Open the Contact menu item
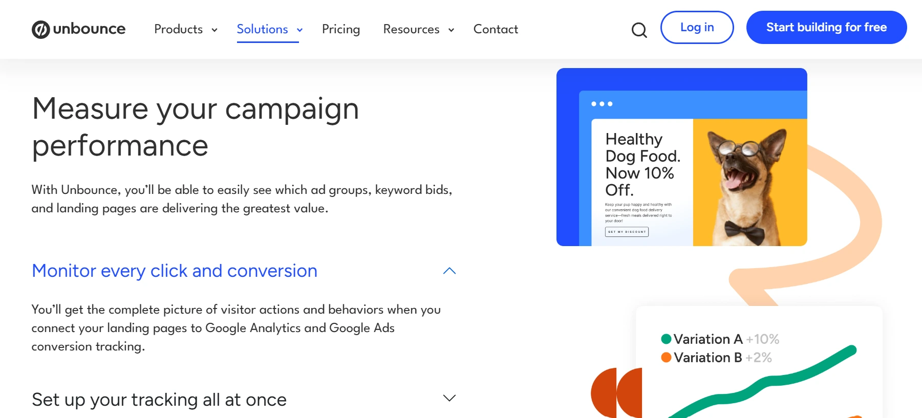922x418 pixels. [x=496, y=29]
